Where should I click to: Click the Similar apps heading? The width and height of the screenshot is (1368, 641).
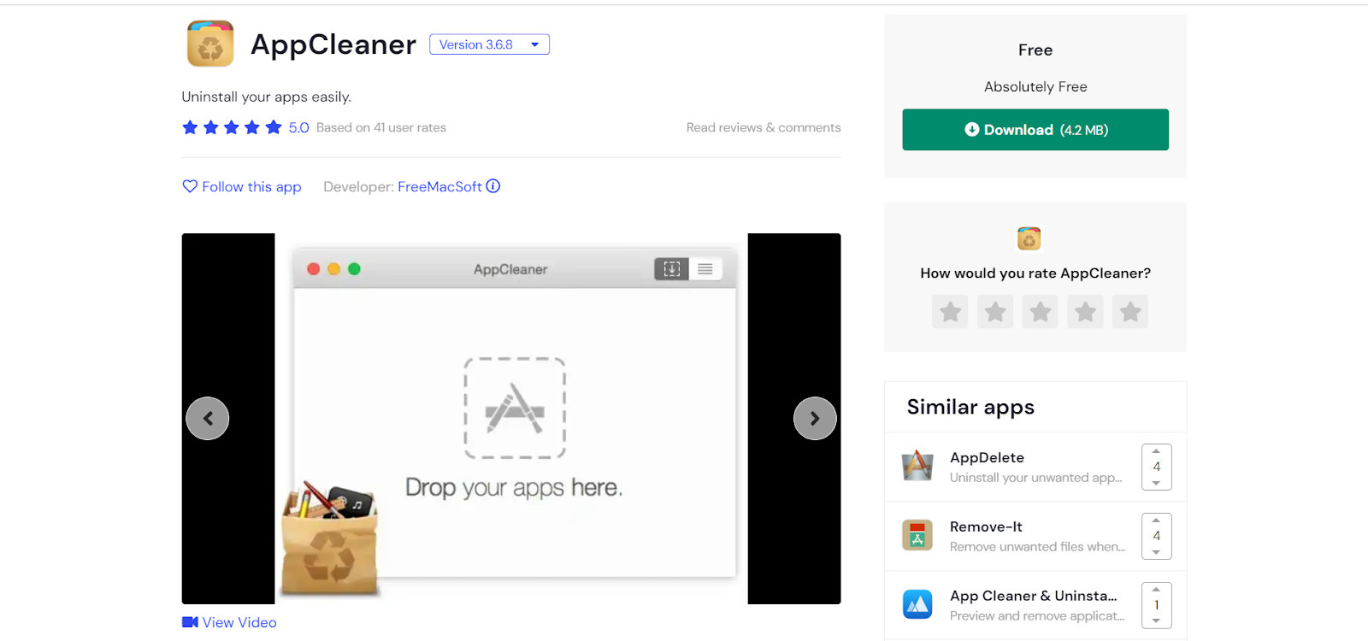pos(970,407)
